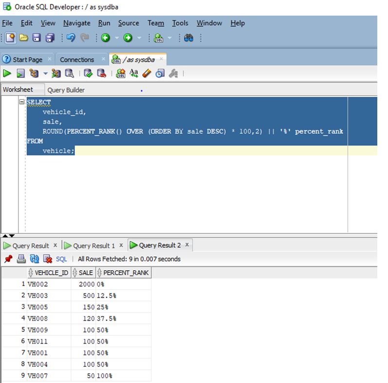Click the Undo arrow icon
Image resolution: width=388 pixels, height=383 pixels.
point(71,38)
